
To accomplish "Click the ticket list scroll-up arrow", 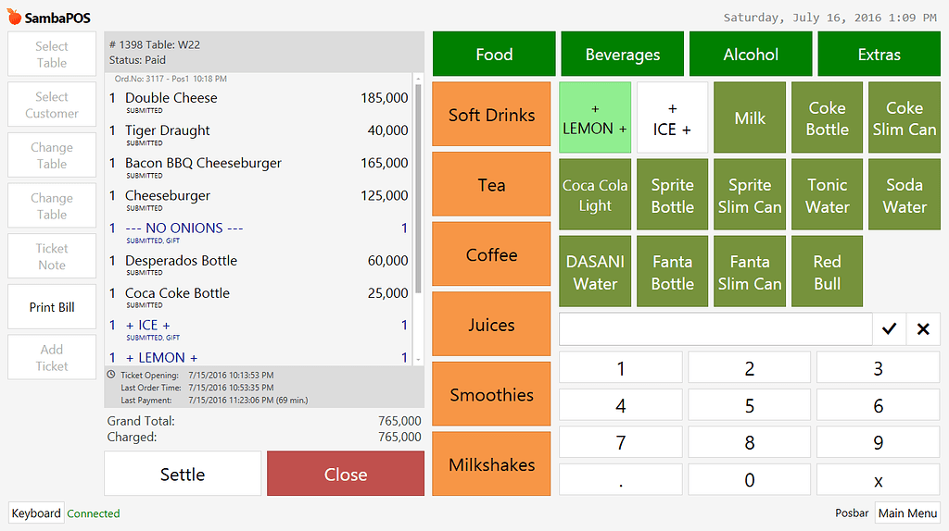I will 418,79.
